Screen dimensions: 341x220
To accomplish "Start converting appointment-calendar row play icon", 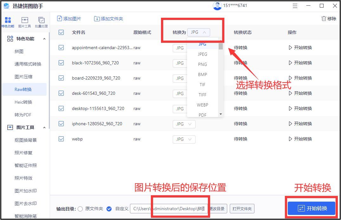I will pos(290,48).
